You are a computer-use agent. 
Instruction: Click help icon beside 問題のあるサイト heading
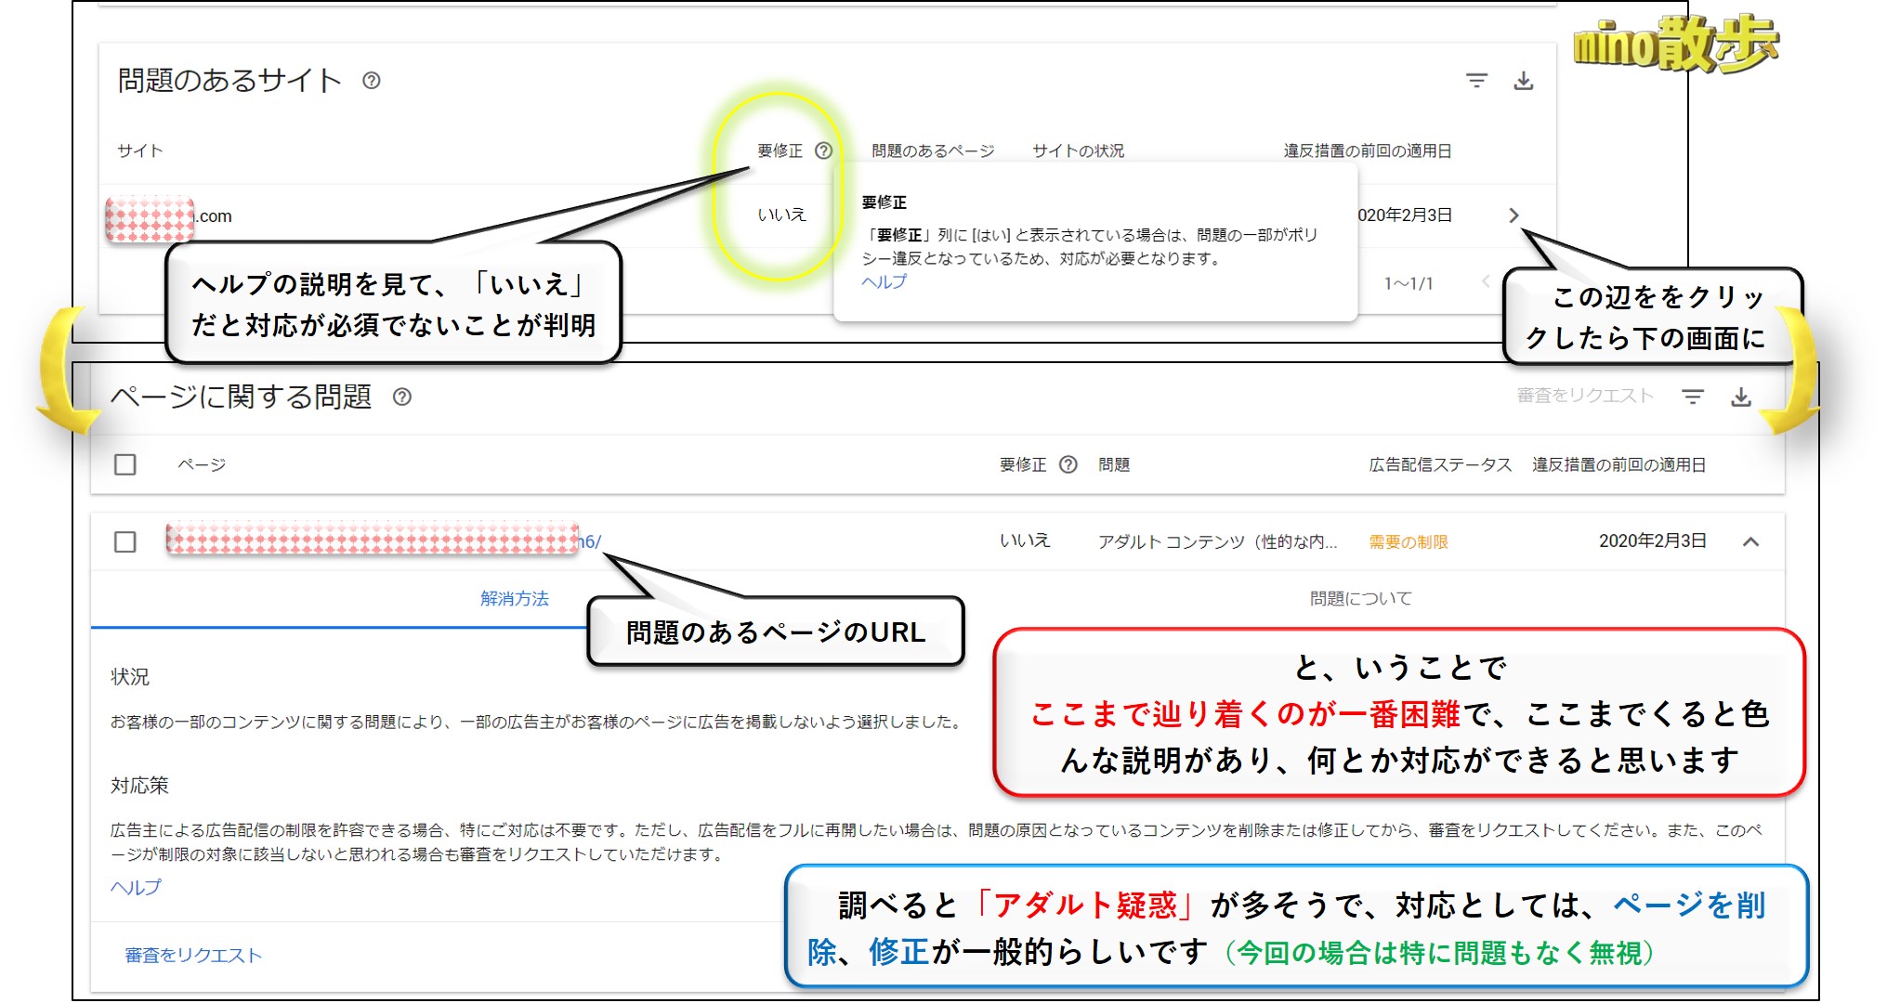pyautogui.click(x=371, y=81)
